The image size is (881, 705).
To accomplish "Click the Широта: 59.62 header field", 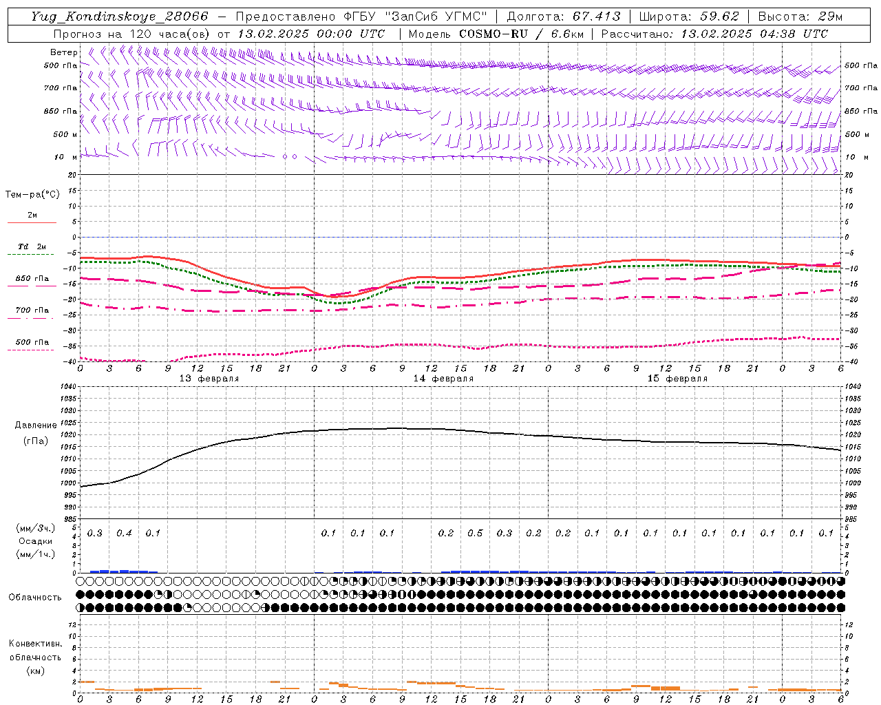I will point(690,17).
